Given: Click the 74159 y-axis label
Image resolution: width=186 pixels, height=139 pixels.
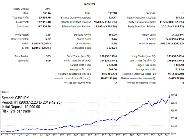Looking at the screenshot, I should [174, 95].
